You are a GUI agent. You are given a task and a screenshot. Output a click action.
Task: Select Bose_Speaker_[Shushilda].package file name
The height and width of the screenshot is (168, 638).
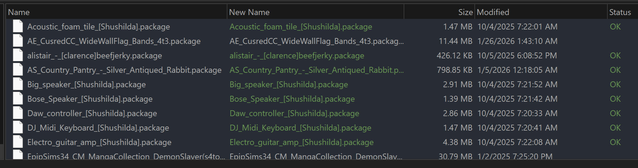[90, 99]
